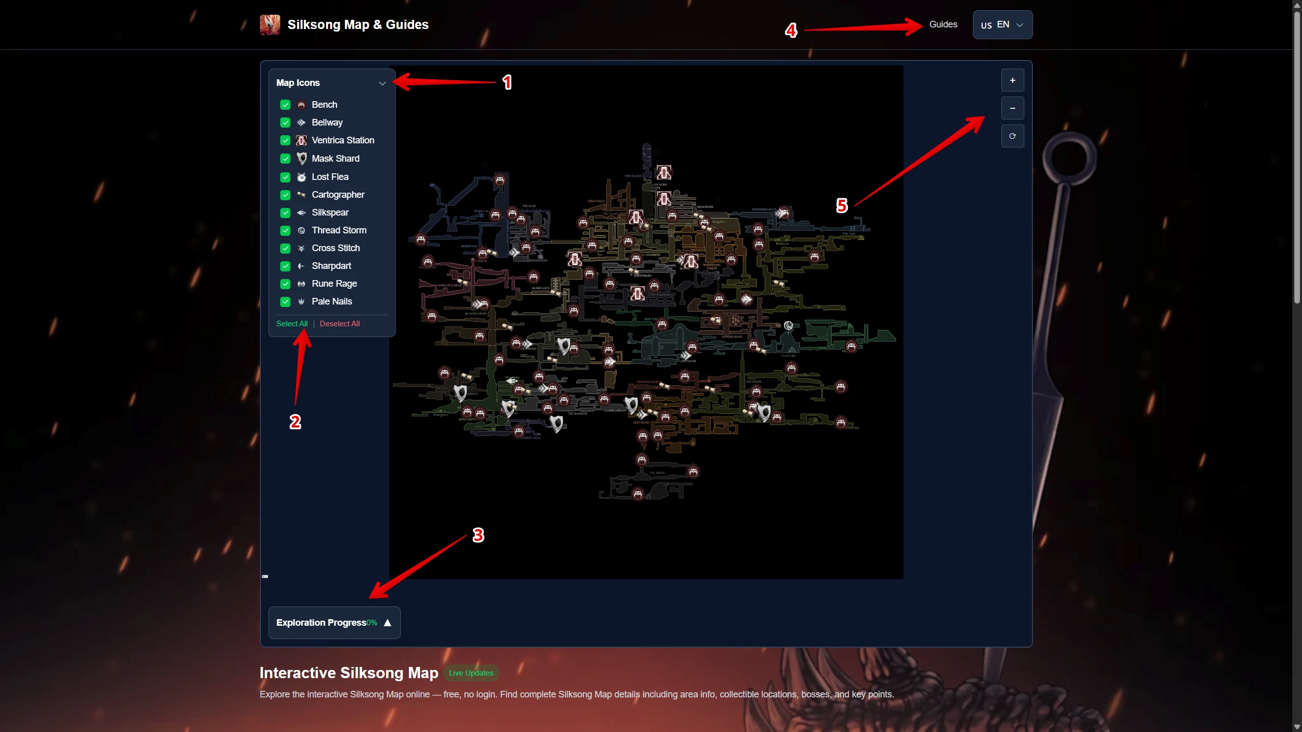Click the Pale Nails legend icon
Image resolution: width=1302 pixels, height=732 pixels.
301,301
